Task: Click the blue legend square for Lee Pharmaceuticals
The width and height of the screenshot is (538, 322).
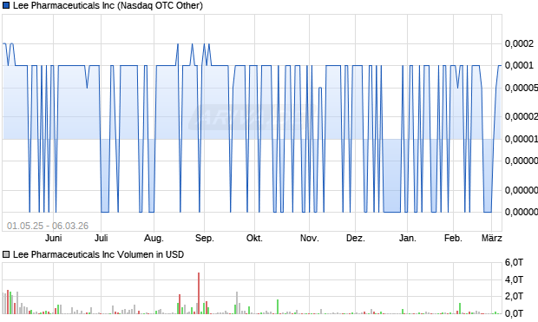Action: coord(6,5)
